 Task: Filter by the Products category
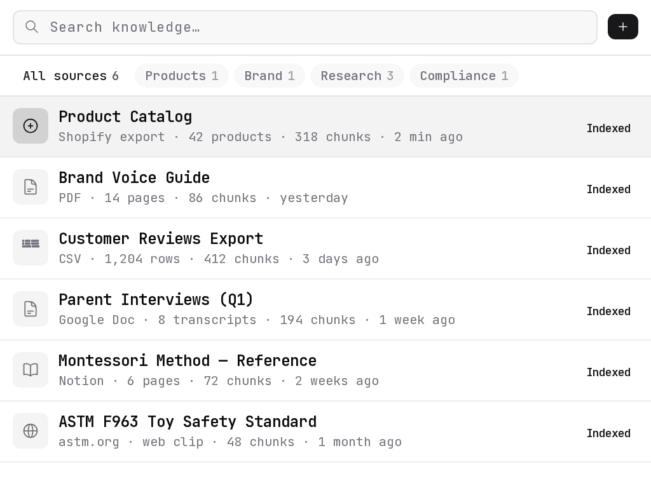pos(181,76)
